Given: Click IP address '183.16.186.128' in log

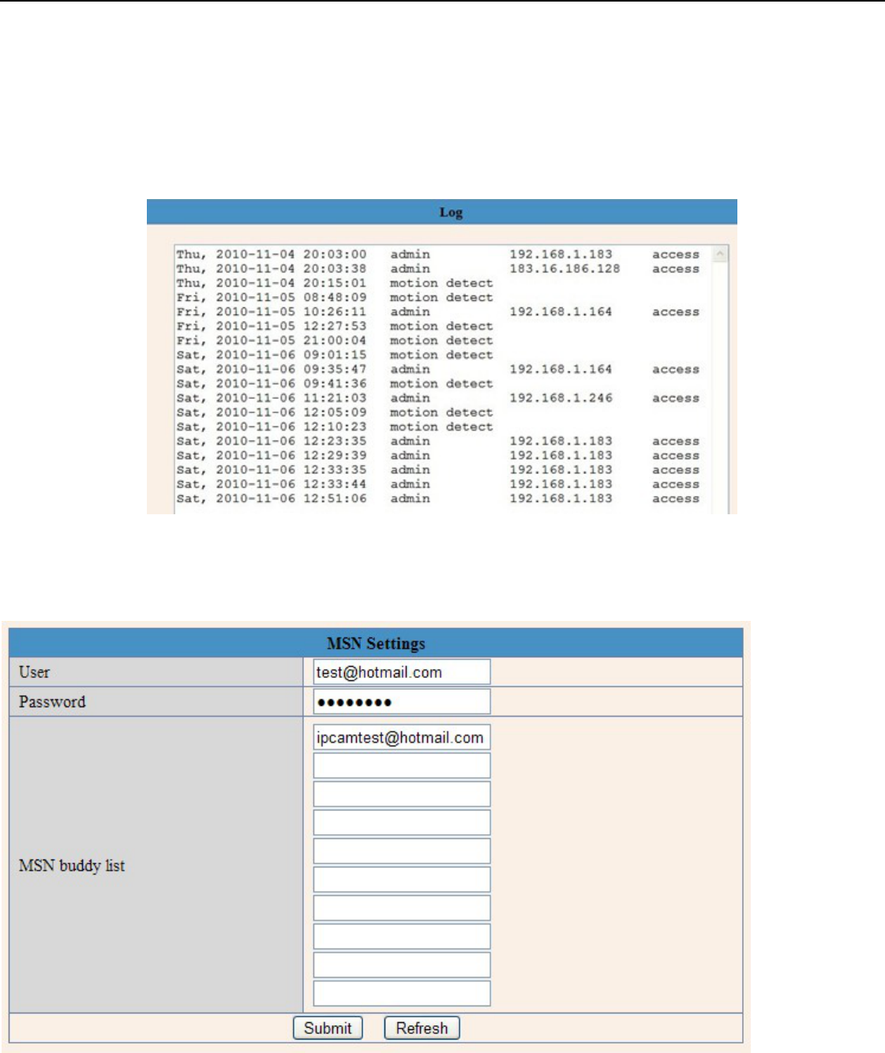Looking at the screenshot, I should (564, 269).
